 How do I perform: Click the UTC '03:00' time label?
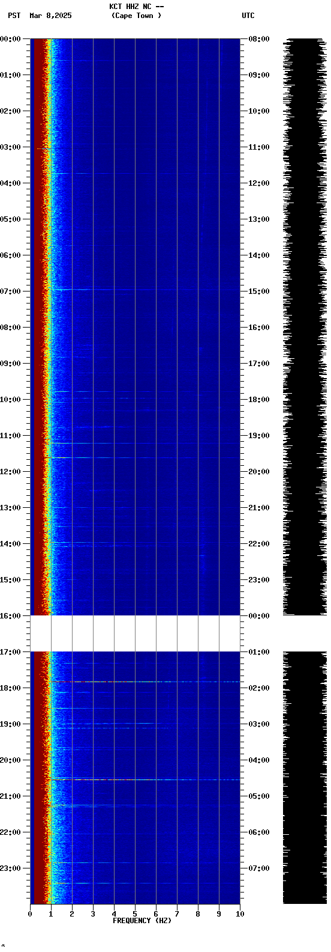(x=259, y=724)
